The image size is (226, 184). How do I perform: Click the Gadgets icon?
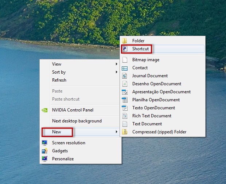[44, 151]
